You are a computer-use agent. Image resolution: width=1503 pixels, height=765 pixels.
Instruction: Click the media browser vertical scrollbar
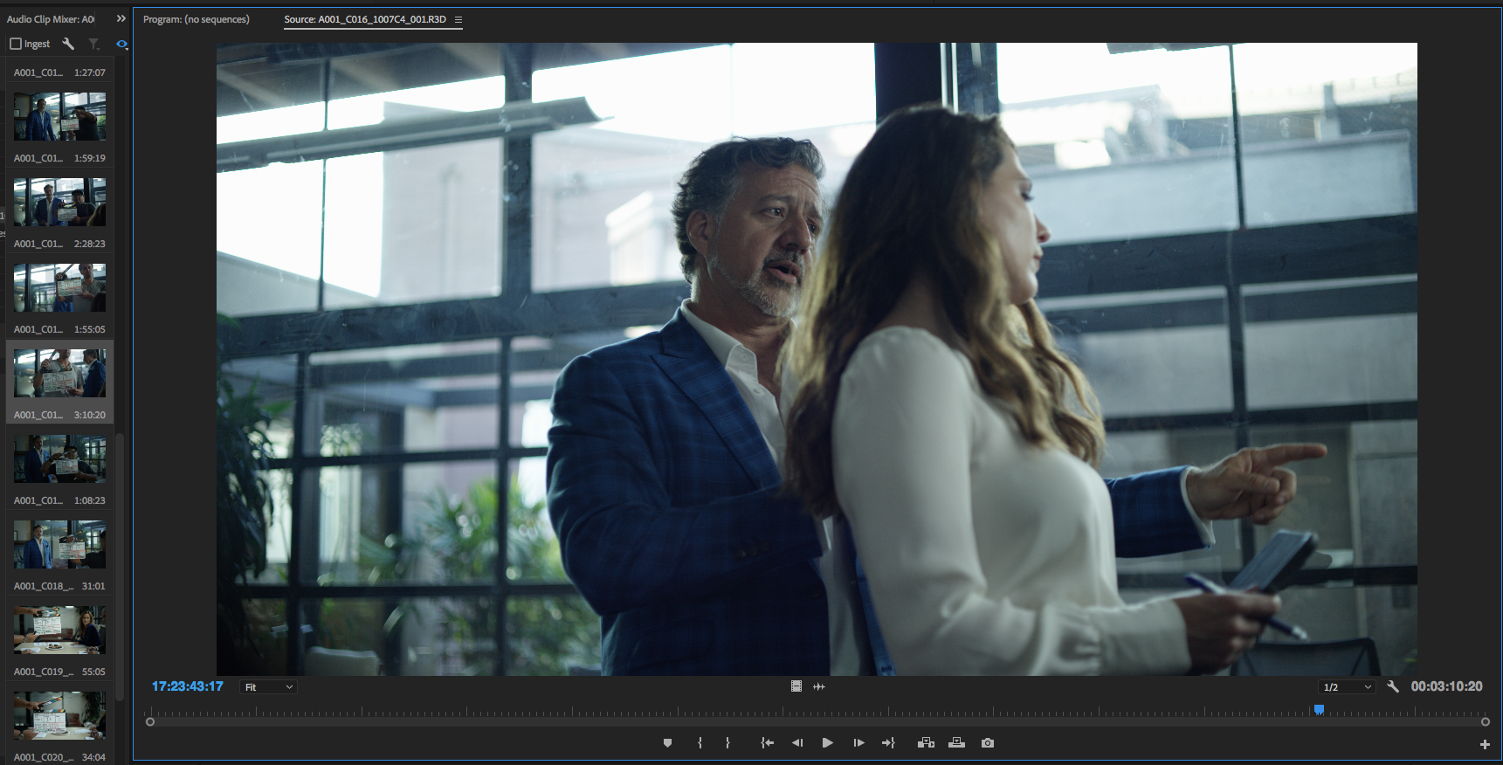[x=120, y=566]
